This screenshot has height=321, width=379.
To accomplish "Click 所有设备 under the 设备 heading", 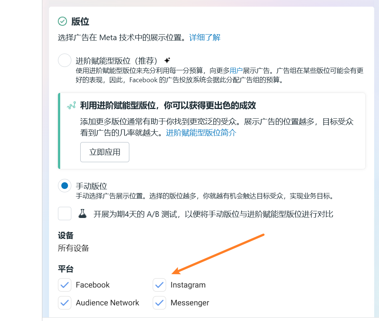I will tap(74, 248).
